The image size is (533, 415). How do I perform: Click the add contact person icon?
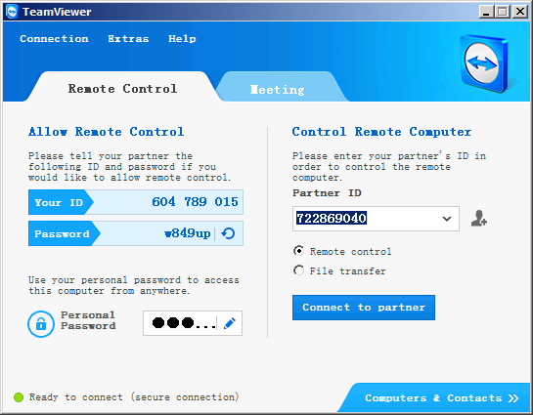tap(479, 218)
